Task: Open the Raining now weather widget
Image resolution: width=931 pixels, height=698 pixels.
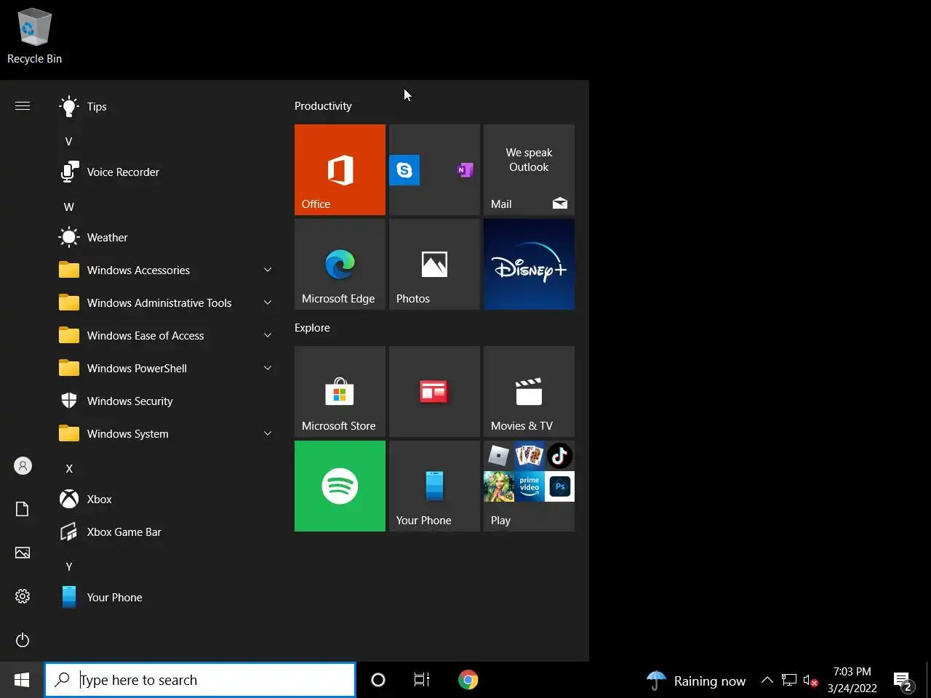Action: (696, 681)
